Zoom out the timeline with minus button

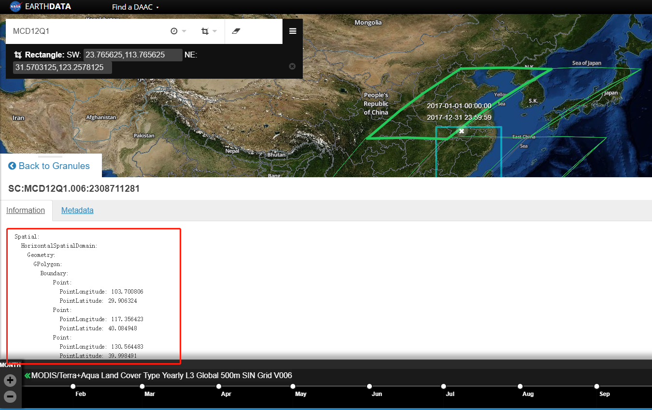10,397
